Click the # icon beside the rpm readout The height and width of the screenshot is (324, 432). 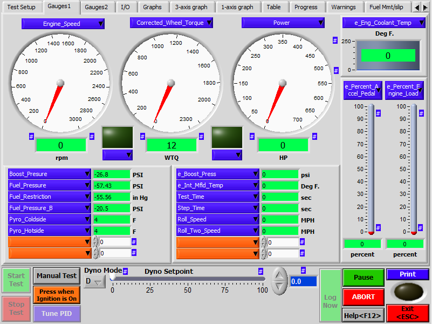pyautogui.click(x=31, y=137)
